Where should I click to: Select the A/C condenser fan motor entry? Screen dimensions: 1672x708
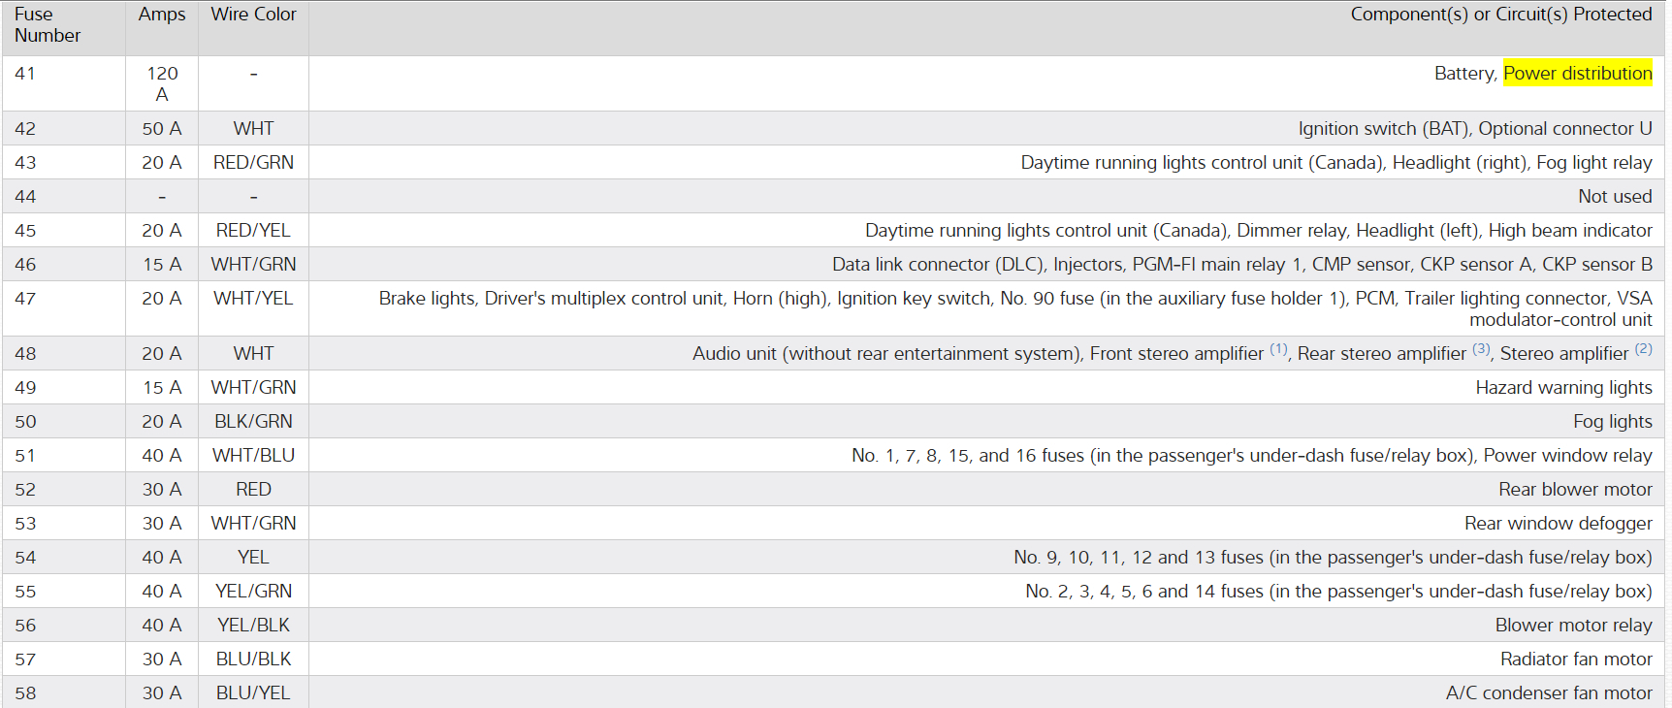coord(1548,693)
